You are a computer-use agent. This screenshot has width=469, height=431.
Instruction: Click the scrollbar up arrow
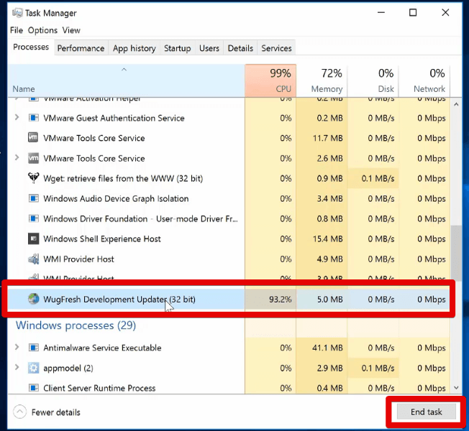point(456,104)
